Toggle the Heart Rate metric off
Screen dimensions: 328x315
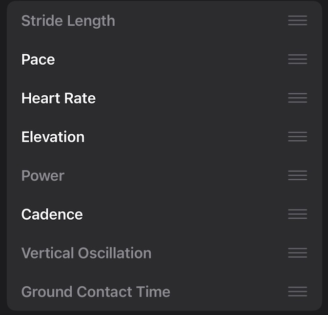point(58,98)
